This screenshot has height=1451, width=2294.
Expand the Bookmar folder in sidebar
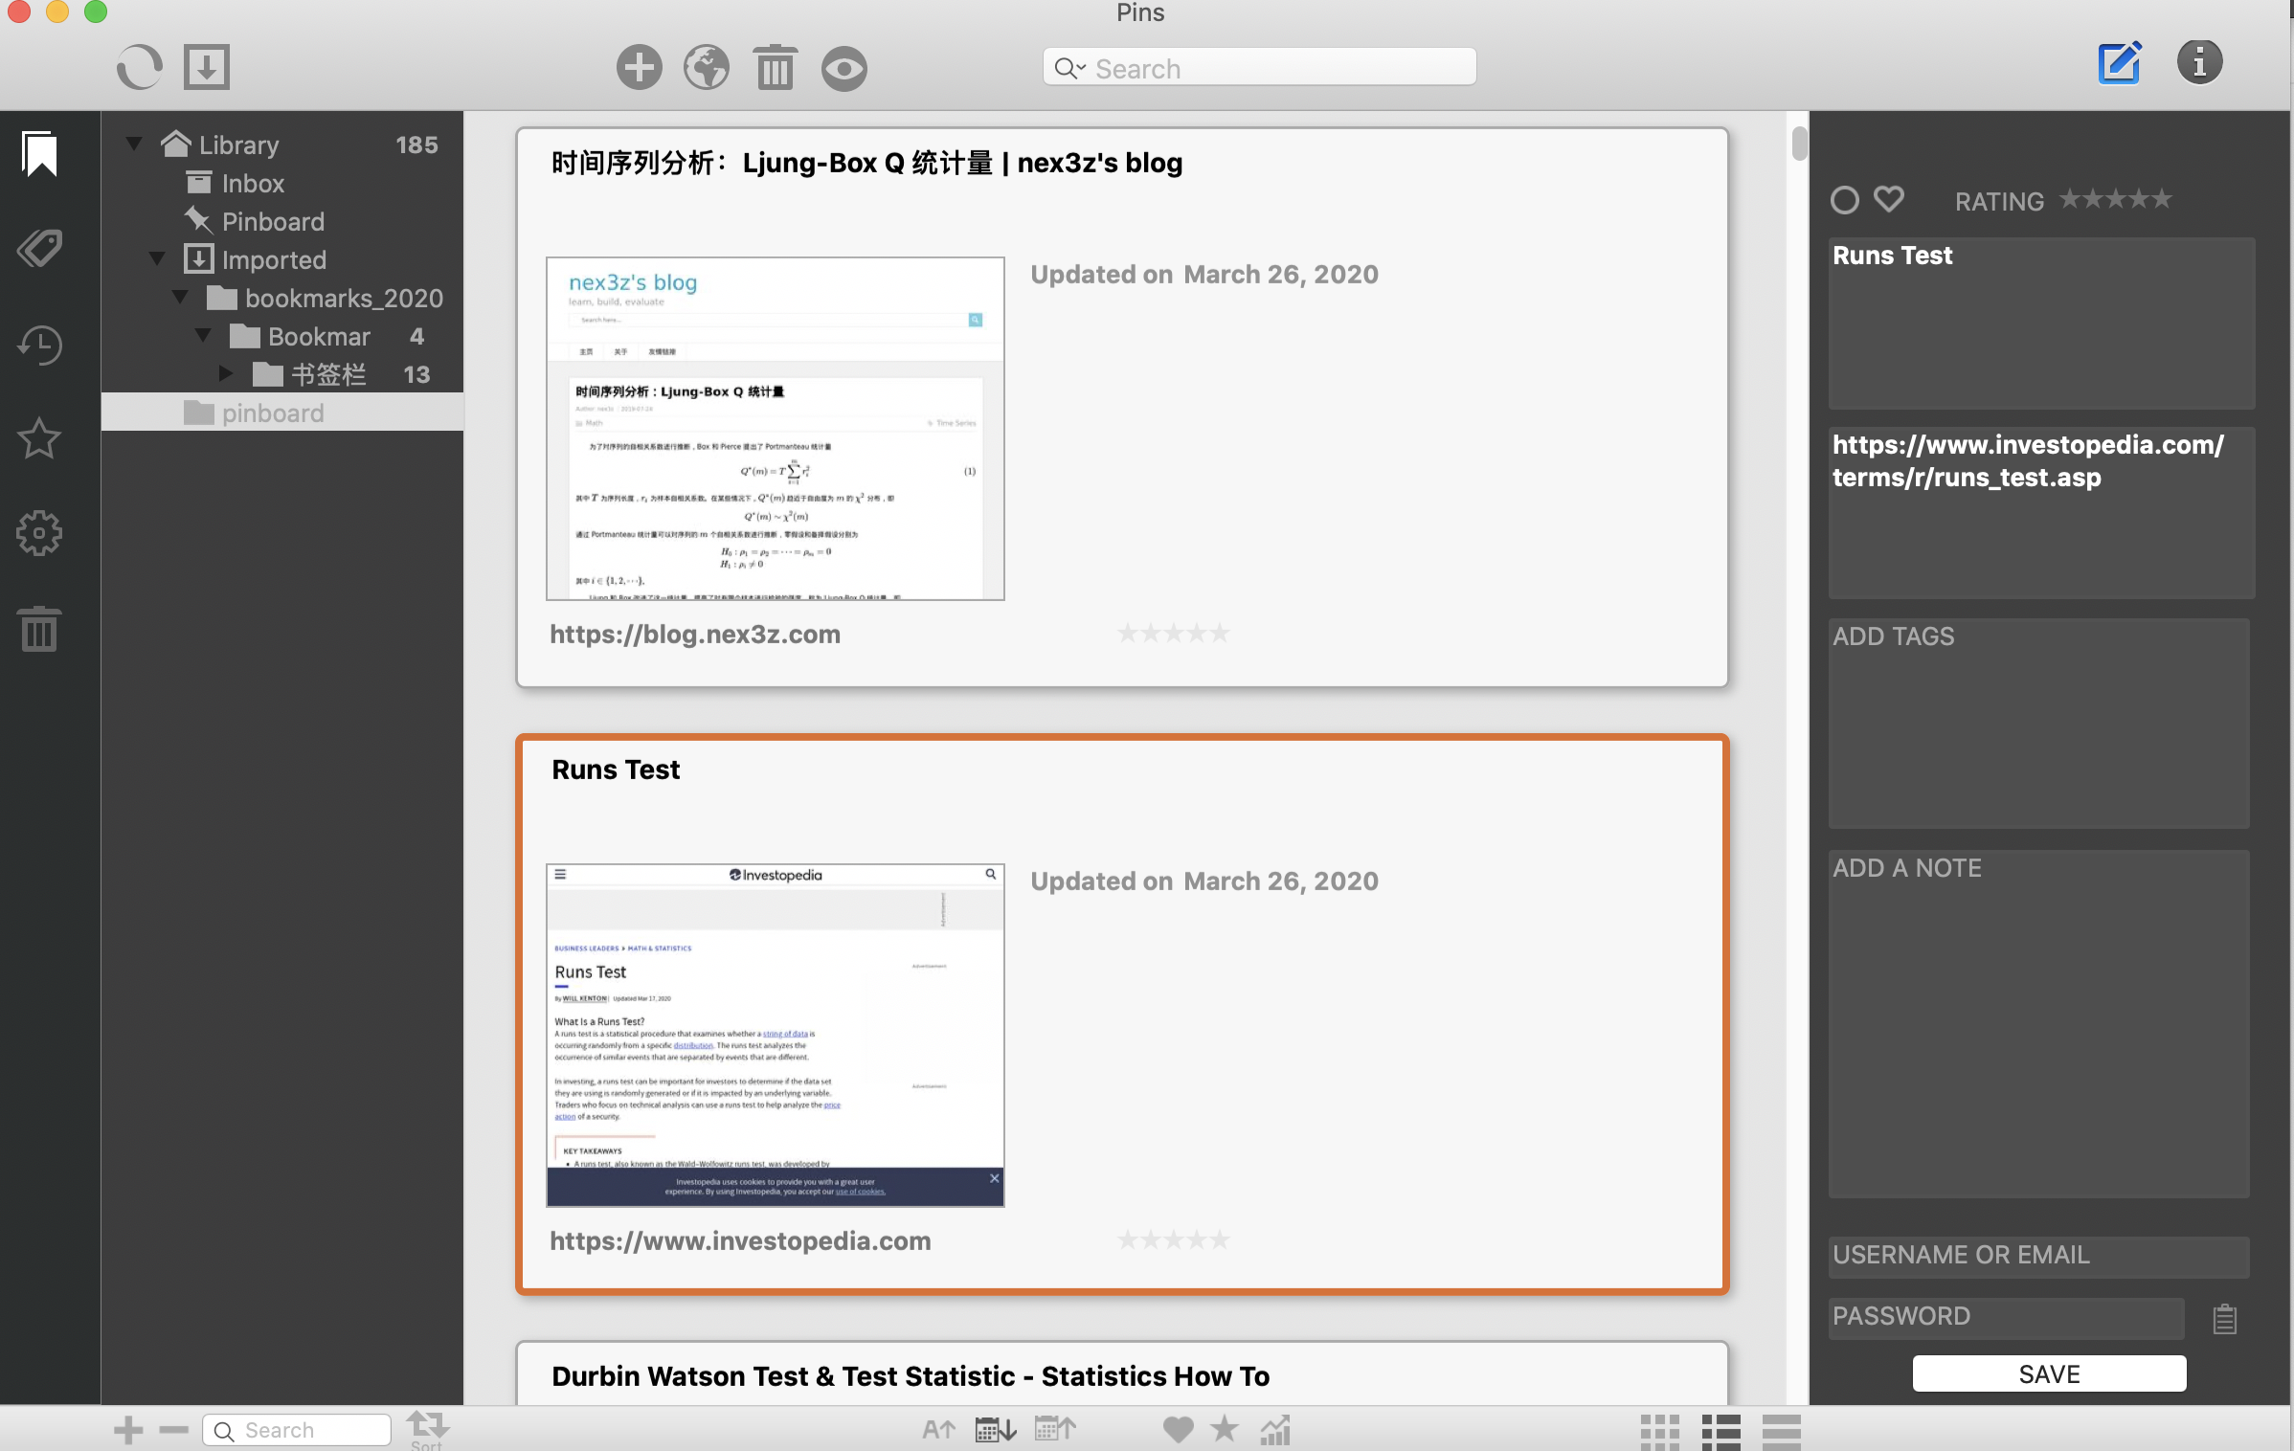tap(199, 336)
